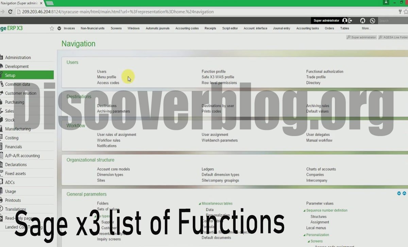Focus the Search field in the header
The height and width of the screenshot is (247, 408).
[392, 21]
